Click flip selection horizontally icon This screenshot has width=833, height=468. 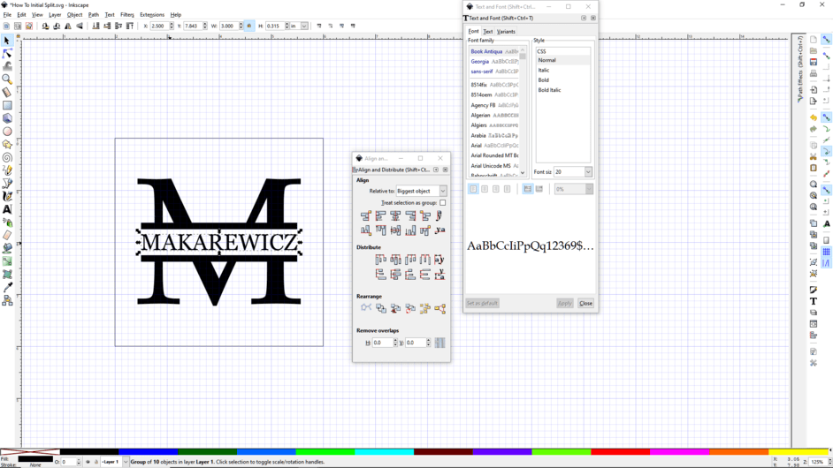point(68,26)
